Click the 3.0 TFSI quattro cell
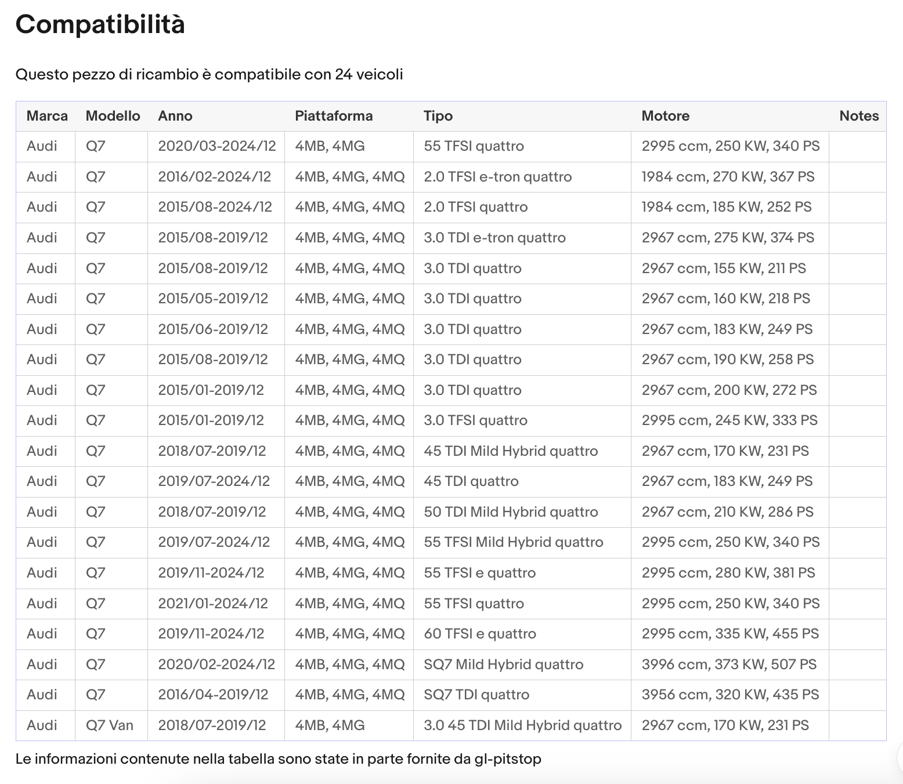Screen dimensions: 903x784 (x=522, y=420)
